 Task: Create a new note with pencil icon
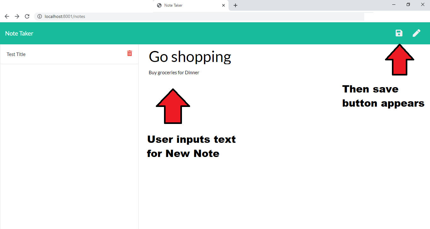[416, 33]
